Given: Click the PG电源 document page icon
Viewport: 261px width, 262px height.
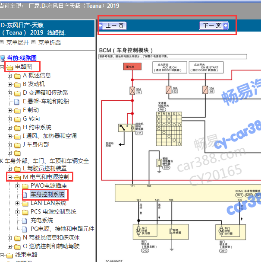Looking at the screenshot, I should pos(25,229).
